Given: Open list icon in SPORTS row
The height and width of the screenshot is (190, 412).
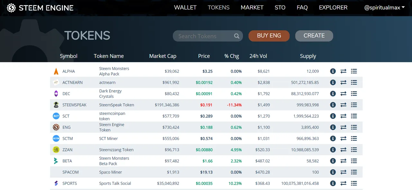Looking at the screenshot, I should click(x=354, y=184).
